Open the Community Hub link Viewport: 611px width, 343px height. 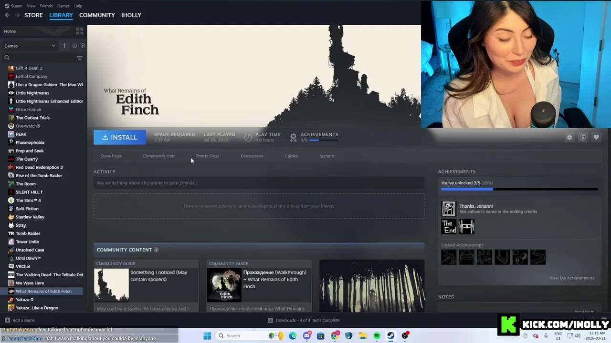[158, 156]
